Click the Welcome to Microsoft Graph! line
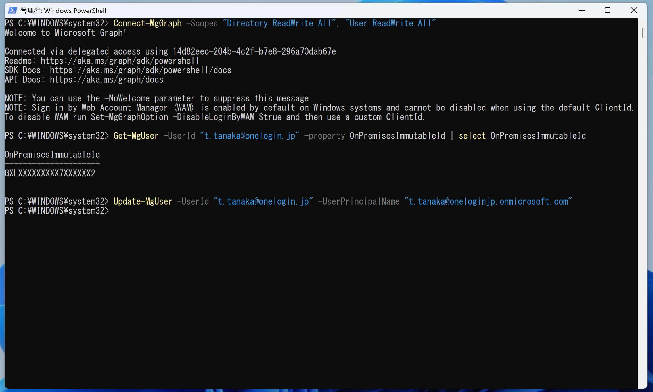Viewport: 653px width, 392px height. tap(66, 33)
